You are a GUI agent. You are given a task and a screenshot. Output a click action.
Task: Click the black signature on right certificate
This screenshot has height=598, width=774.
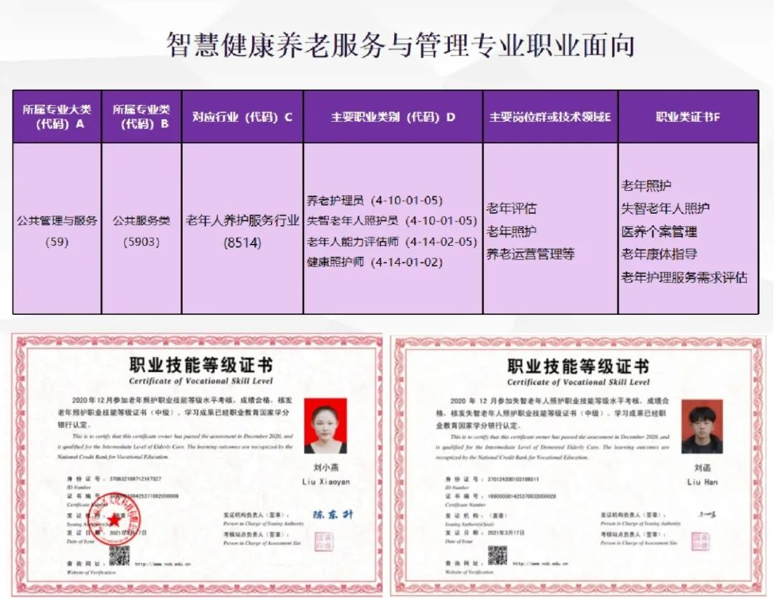[707, 514]
